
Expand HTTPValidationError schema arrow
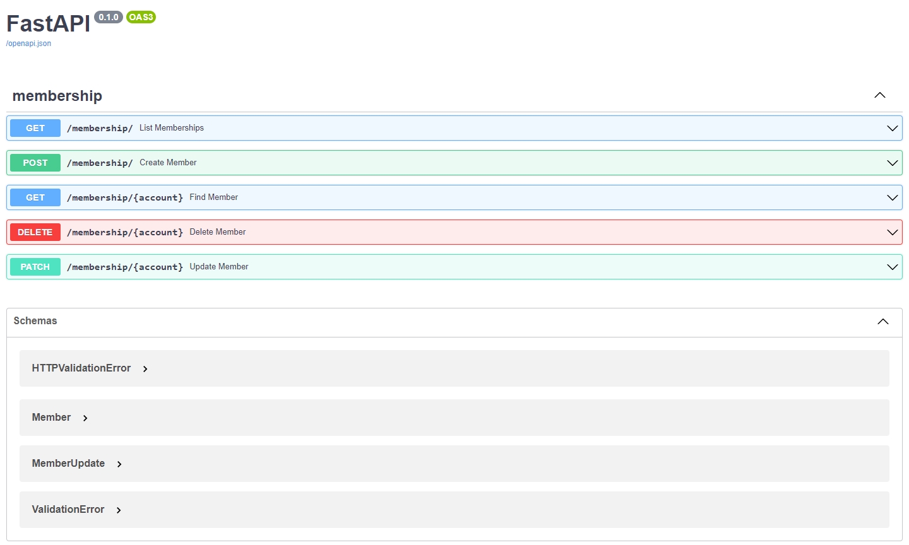point(145,369)
